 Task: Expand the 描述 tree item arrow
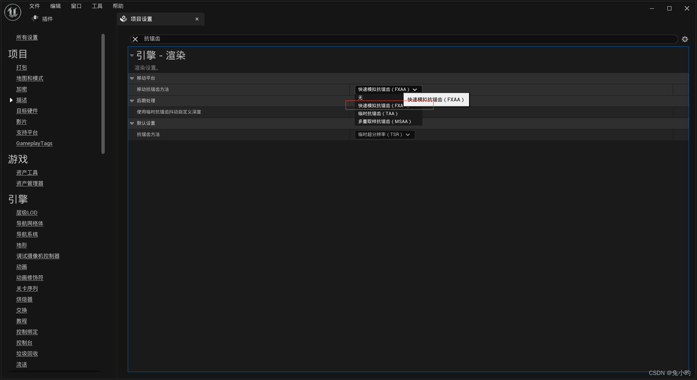[x=11, y=100]
